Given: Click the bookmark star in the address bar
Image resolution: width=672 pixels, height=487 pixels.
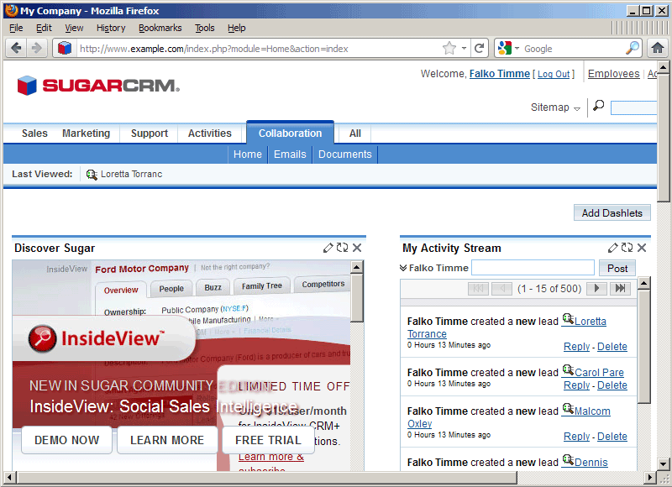Looking at the screenshot, I should (x=450, y=48).
